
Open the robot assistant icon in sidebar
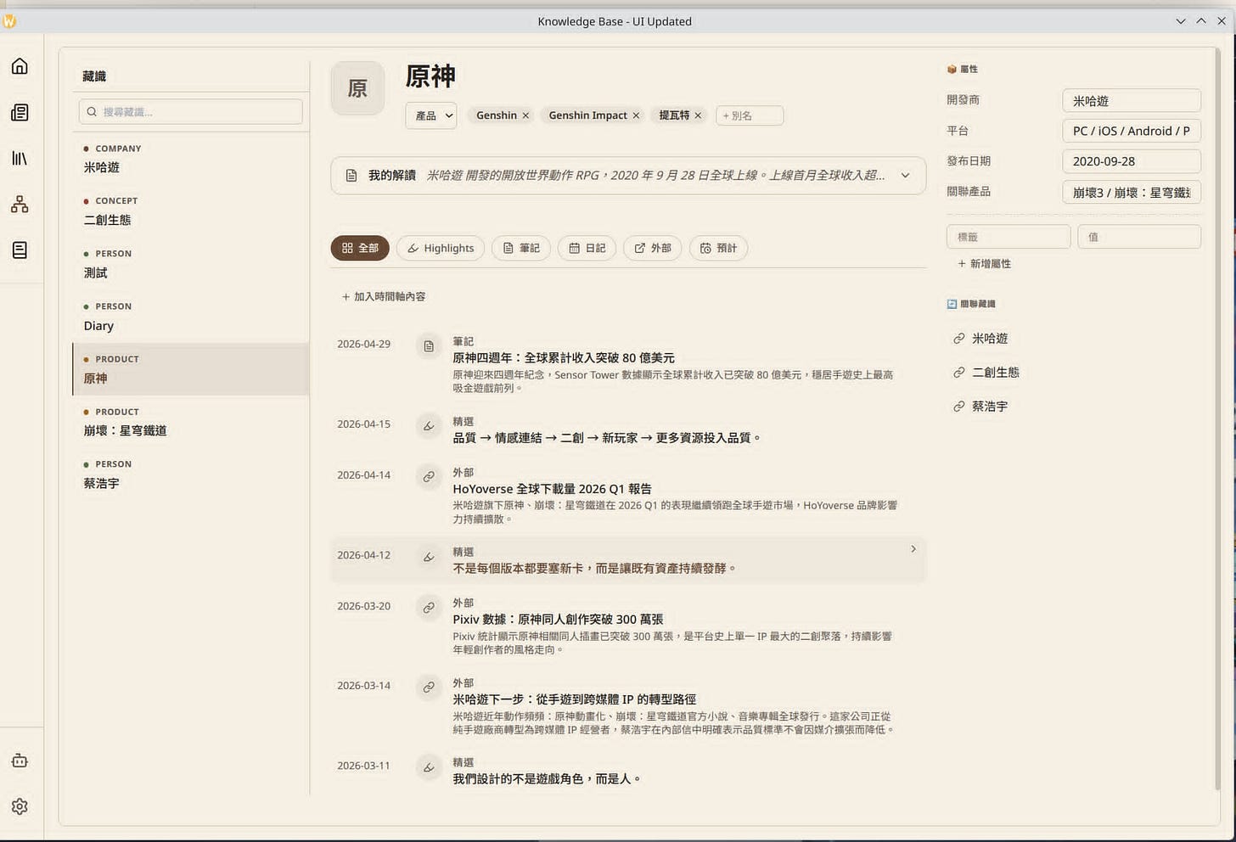20,761
